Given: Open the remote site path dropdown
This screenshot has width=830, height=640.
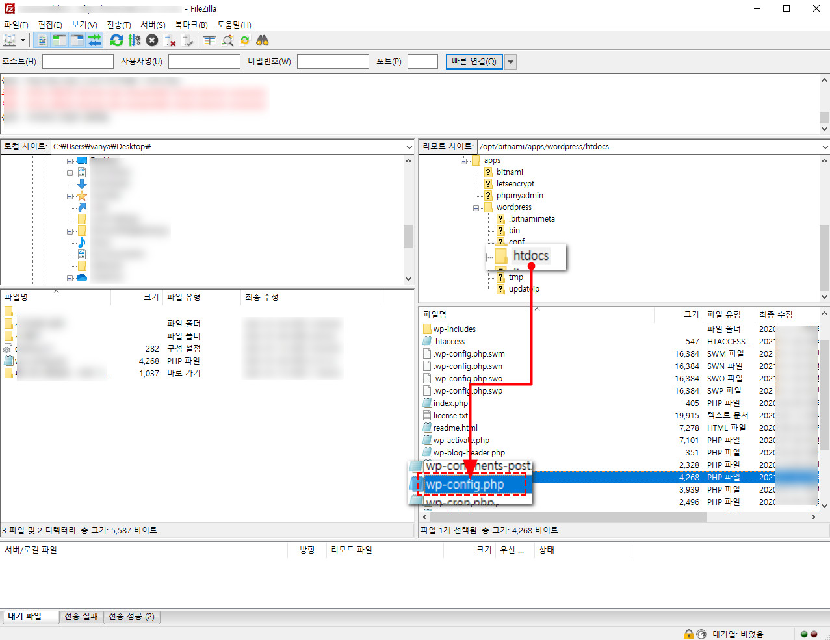Looking at the screenshot, I should tap(824, 147).
